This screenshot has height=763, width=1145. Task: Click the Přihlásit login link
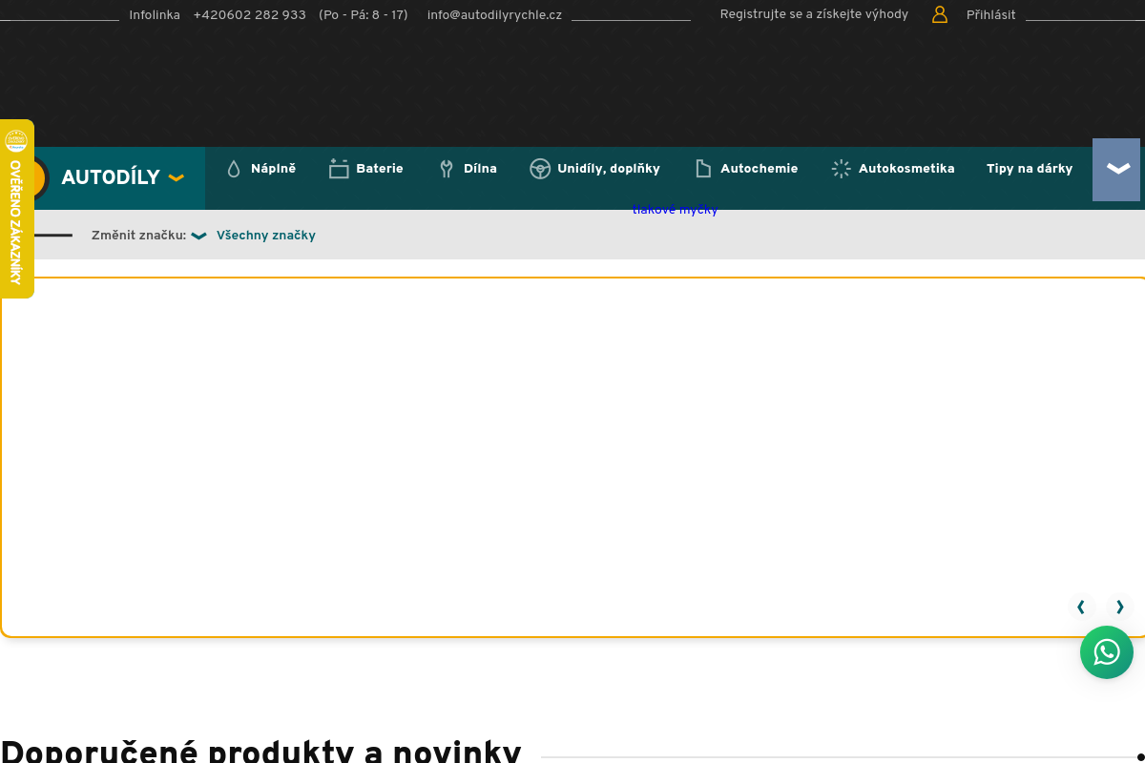(990, 15)
